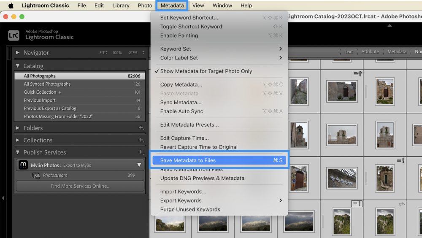Toggle Show Metadata for Target Photo Only

click(206, 71)
